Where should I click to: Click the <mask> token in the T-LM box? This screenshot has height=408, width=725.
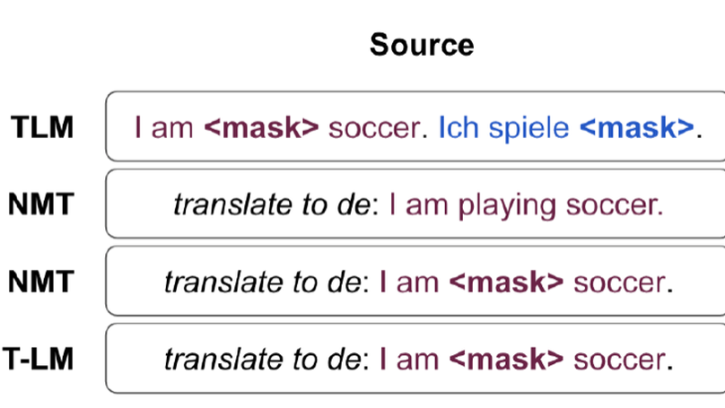tap(508, 360)
